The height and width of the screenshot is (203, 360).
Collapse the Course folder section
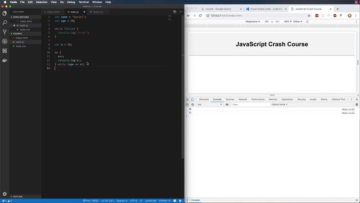tap(17, 34)
